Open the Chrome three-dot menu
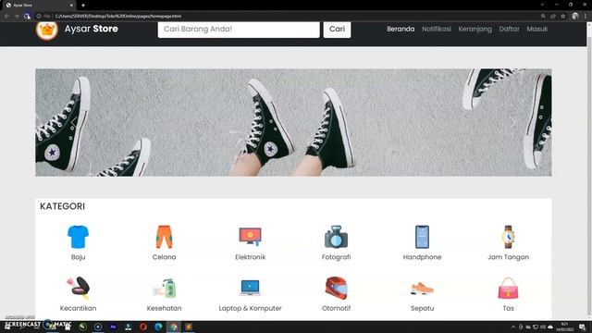 coord(586,16)
